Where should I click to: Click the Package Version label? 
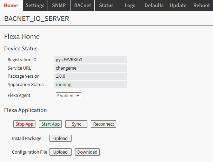click(x=24, y=76)
